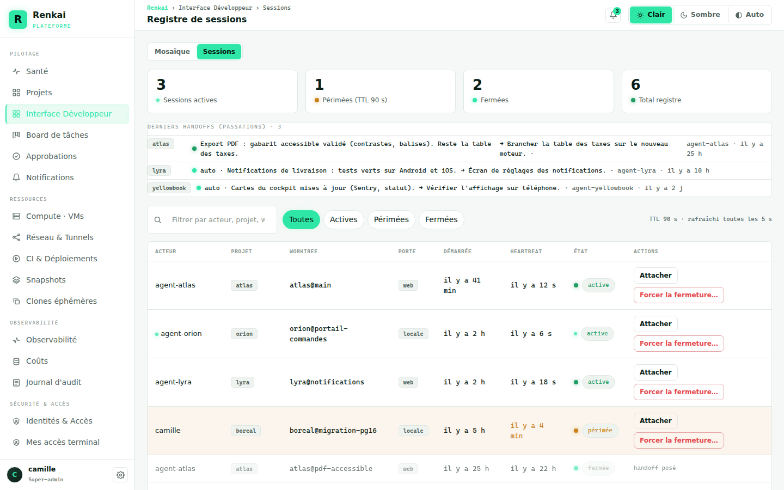Viewport: 784px width, 490px height.
Task: Switch theme to Sombre
Action: [700, 15]
